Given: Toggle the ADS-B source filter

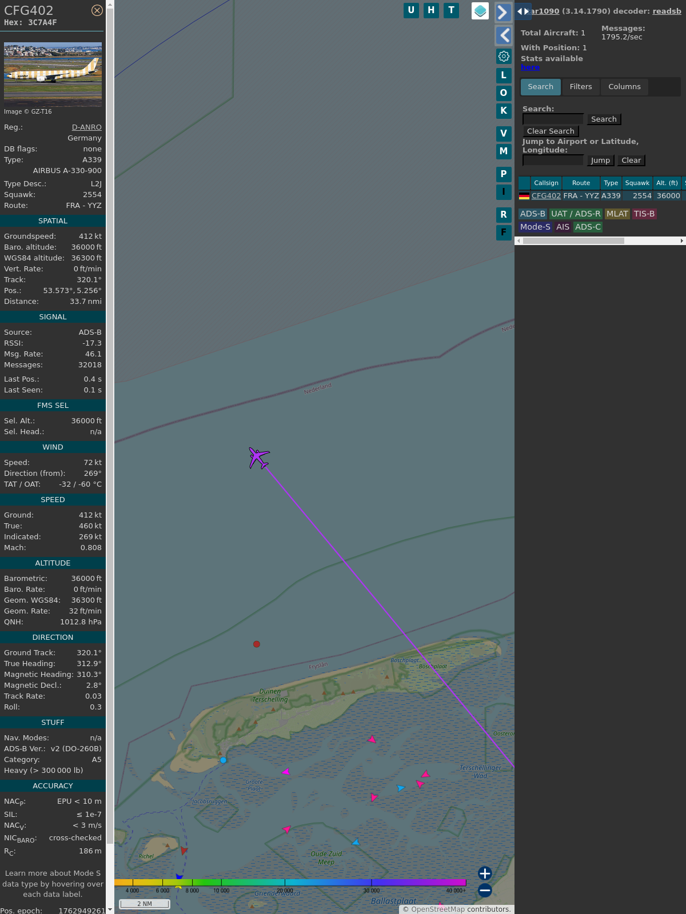Looking at the screenshot, I should click(x=532, y=214).
